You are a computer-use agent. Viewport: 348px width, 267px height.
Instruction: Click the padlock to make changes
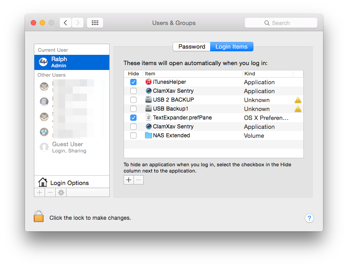(x=39, y=216)
